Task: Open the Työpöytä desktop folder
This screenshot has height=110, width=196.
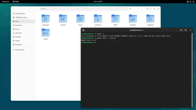Action: point(150,19)
